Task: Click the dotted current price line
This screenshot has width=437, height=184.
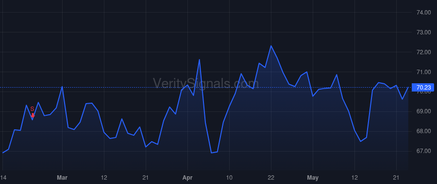Action: tap(206, 88)
